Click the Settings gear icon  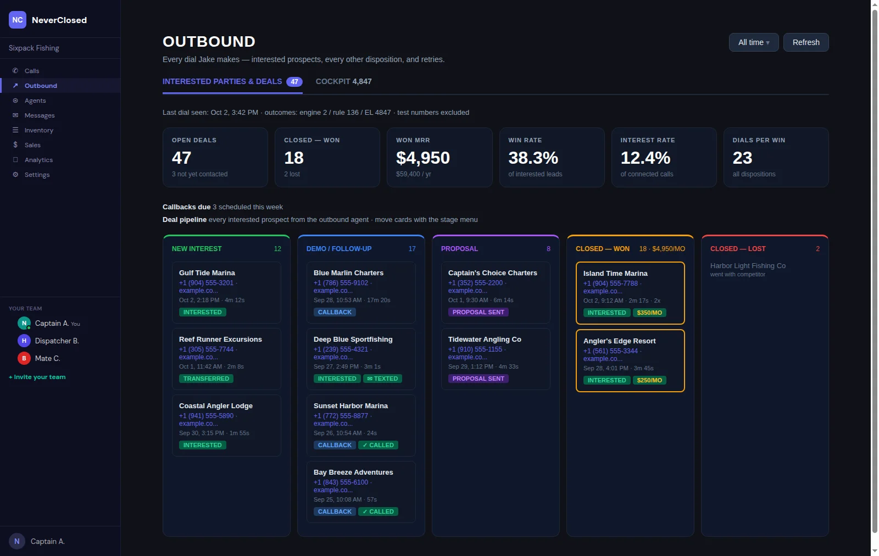[x=15, y=175]
